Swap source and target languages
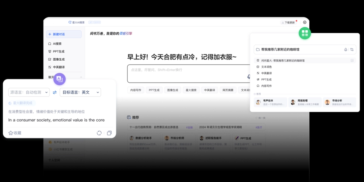This screenshot has width=364, height=182. point(55,92)
